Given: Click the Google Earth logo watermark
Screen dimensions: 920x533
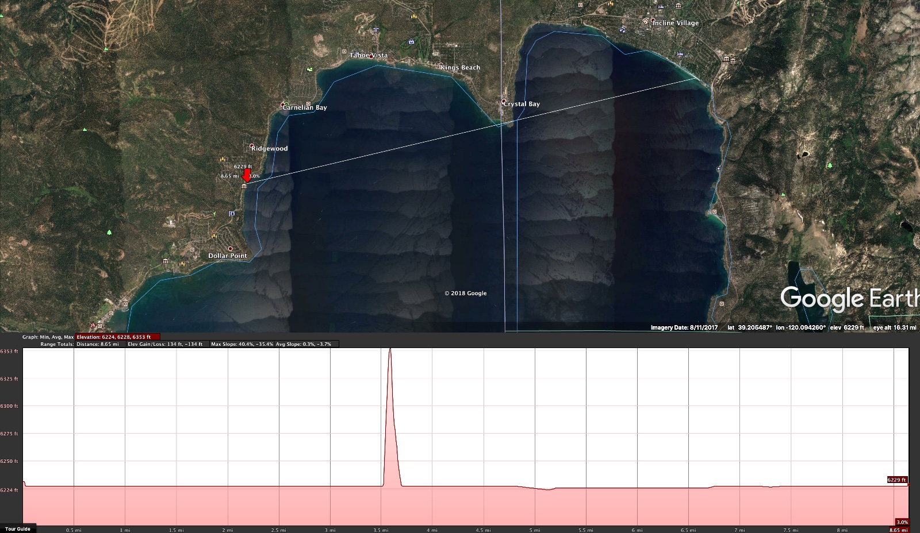Looking at the screenshot, I should (848, 299).
